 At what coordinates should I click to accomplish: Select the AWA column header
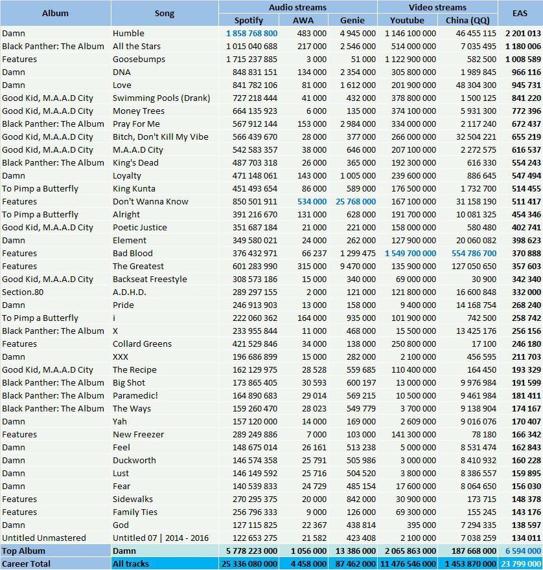(303, 20)
